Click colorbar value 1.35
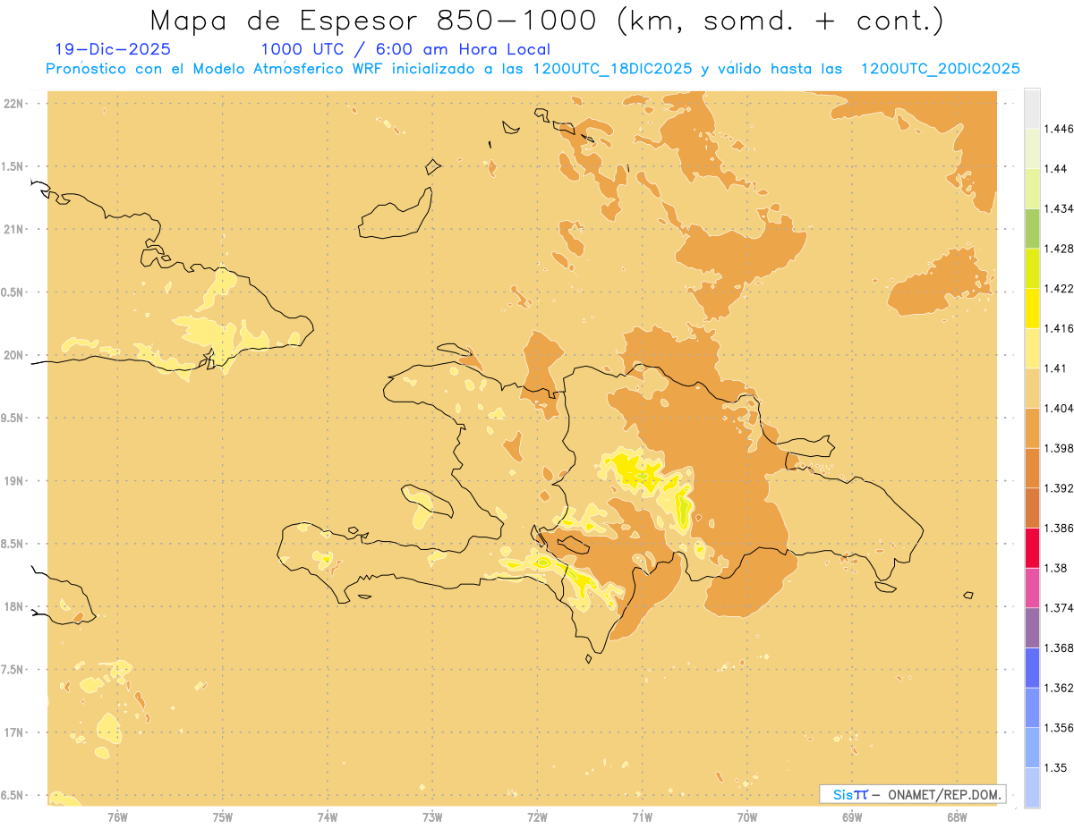1074x829 pixels. pos(1056,768)
